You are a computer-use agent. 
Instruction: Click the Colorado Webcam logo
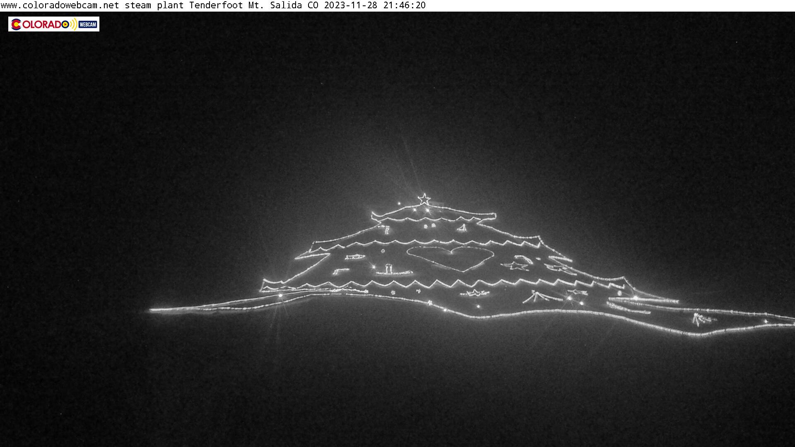(x=54, y=24)
